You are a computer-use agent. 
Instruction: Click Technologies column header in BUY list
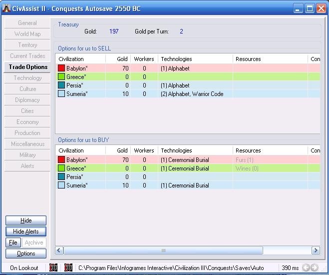point(195,150)
